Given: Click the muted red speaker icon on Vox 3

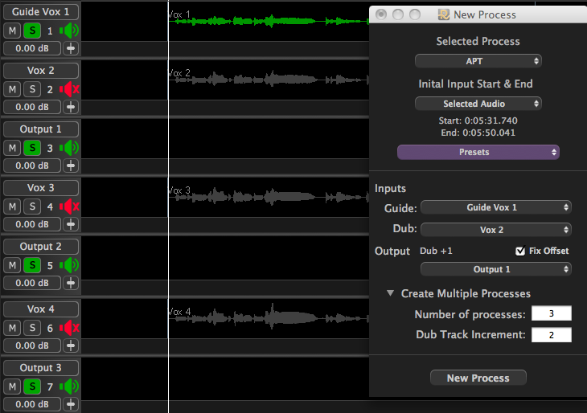Looking at the screenshot, I should point(70,206).
